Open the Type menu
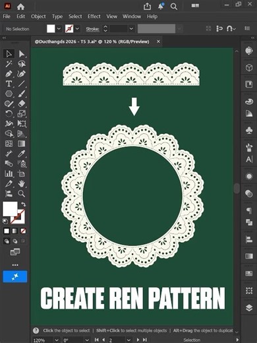Image resolution: width=257 pixels, height=343 pixels. [x=57, y=16]
